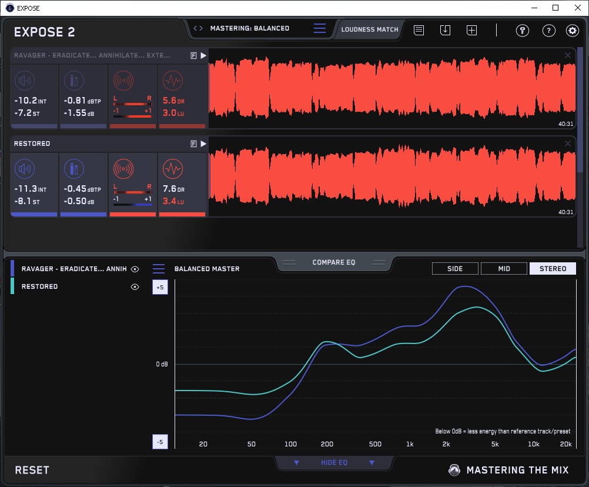Play the RESTORED track
The image size is (589, 487).
[203, 144]
